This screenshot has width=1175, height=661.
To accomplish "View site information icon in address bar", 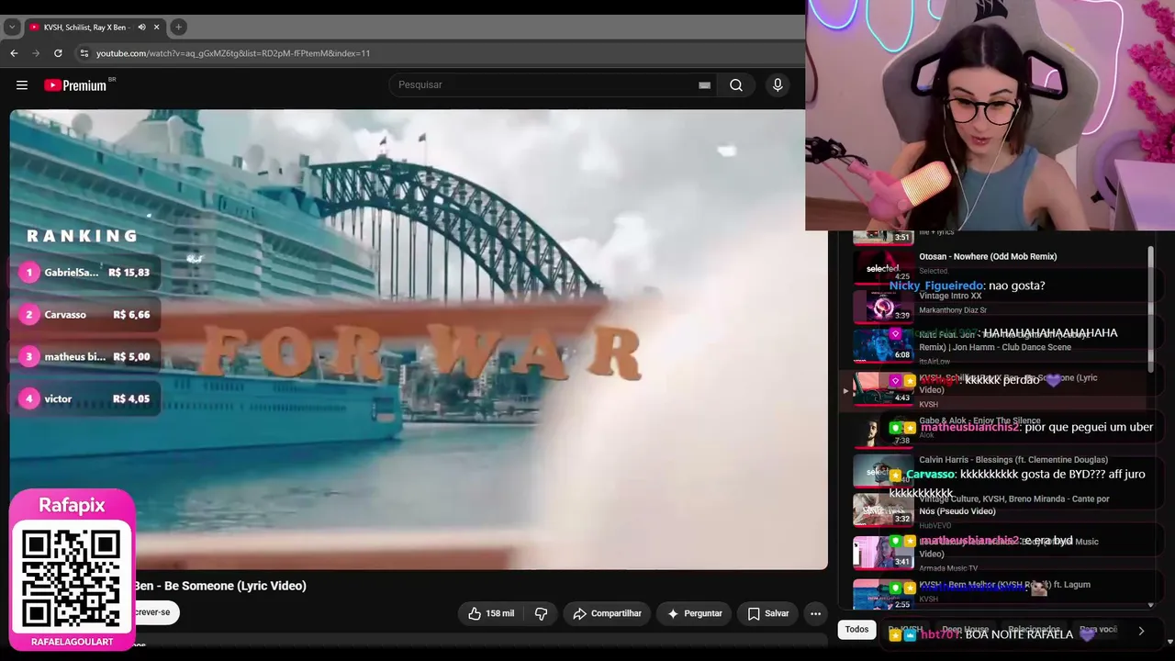I will [84, 53].
